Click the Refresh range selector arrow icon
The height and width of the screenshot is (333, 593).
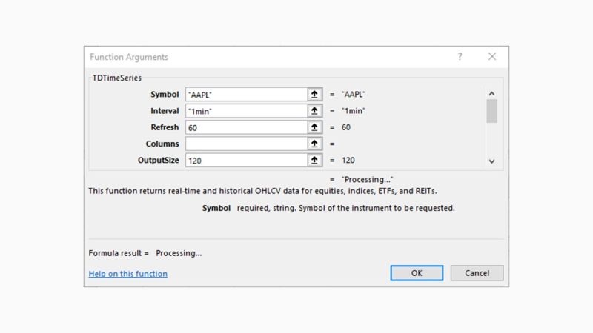pyautogui.click(x=314, y=127)
